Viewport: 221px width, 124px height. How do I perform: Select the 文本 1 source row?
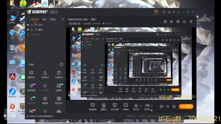coord(45,25)
